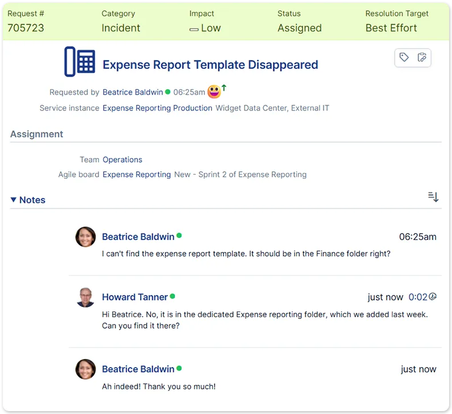Collapse the Notes section triangle

pyautogui.click(x=13, y=200)
